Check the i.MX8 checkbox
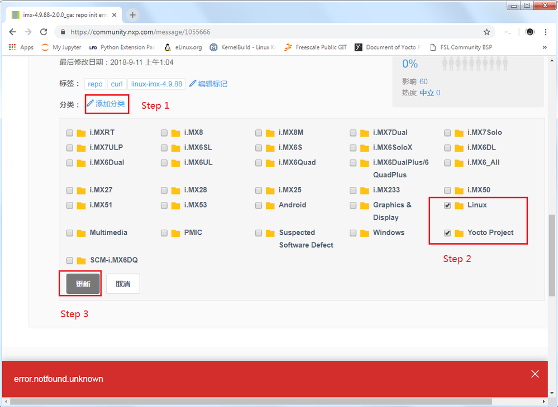This screenshot has width=558, height=407. pos(164,133)
